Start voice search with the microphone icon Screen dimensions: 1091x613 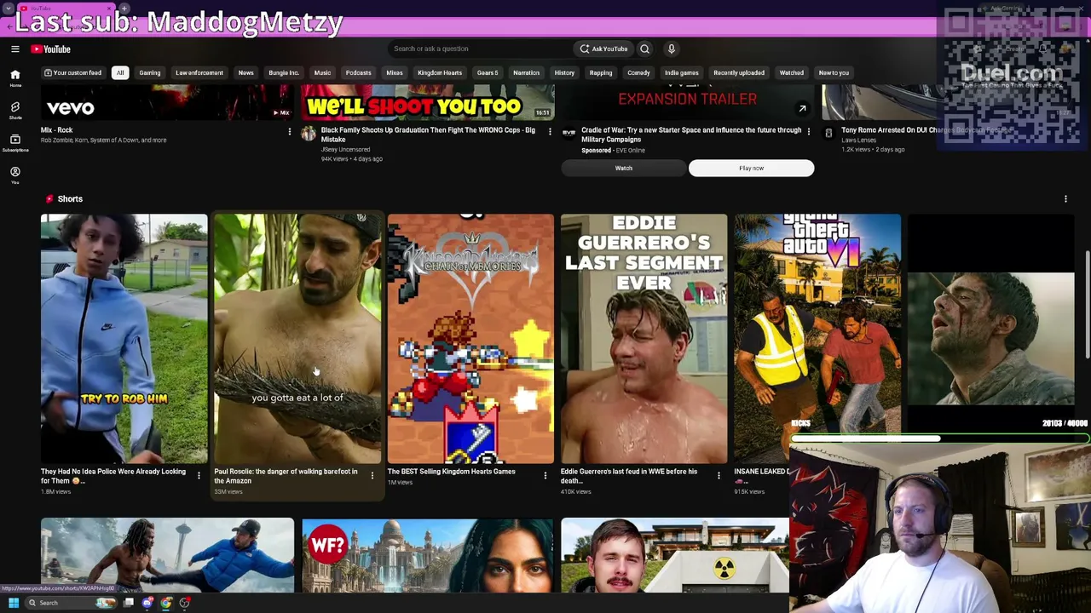click(x=671, y=49)
